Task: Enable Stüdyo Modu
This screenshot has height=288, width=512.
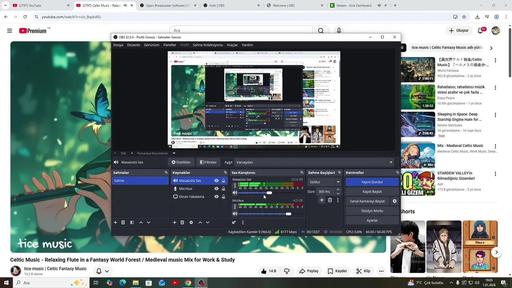Action: point(372,211)
